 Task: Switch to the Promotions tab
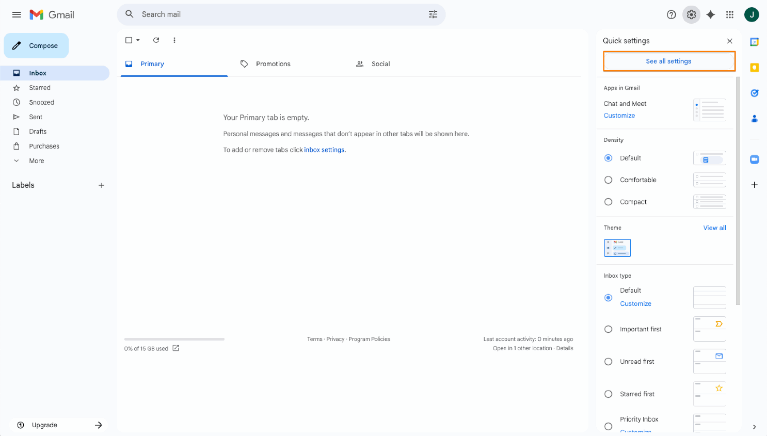pyautogui.click(x=273, y=64)
